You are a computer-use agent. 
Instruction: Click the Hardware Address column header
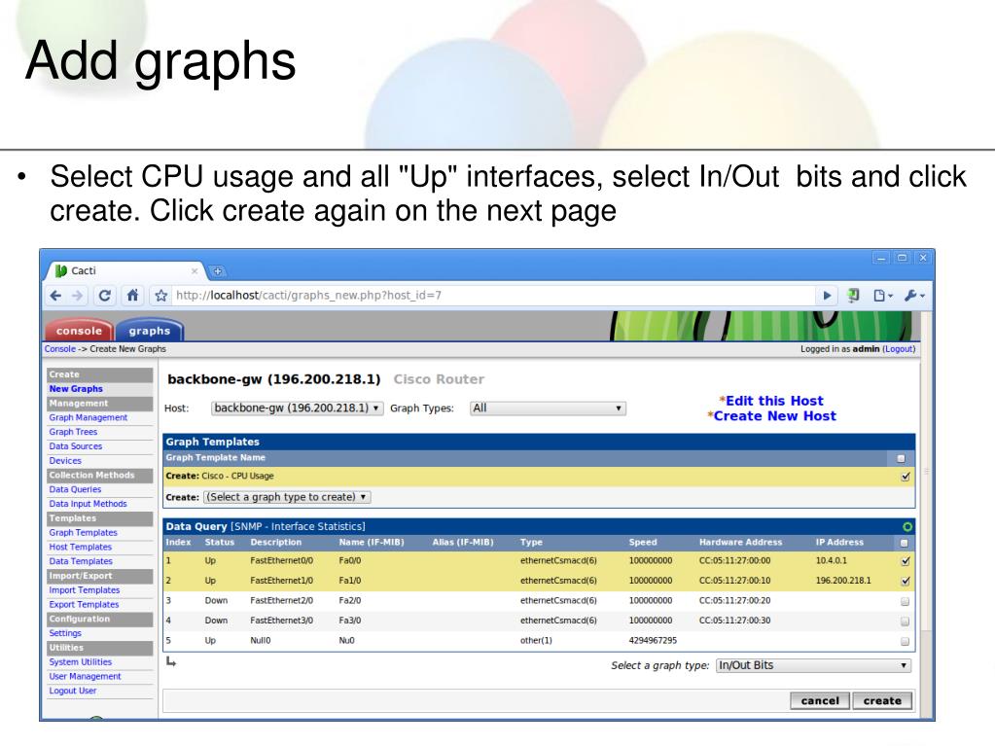tap(740, 543)
